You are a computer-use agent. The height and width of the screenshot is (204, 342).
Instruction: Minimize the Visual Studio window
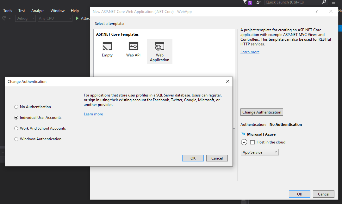333,3
